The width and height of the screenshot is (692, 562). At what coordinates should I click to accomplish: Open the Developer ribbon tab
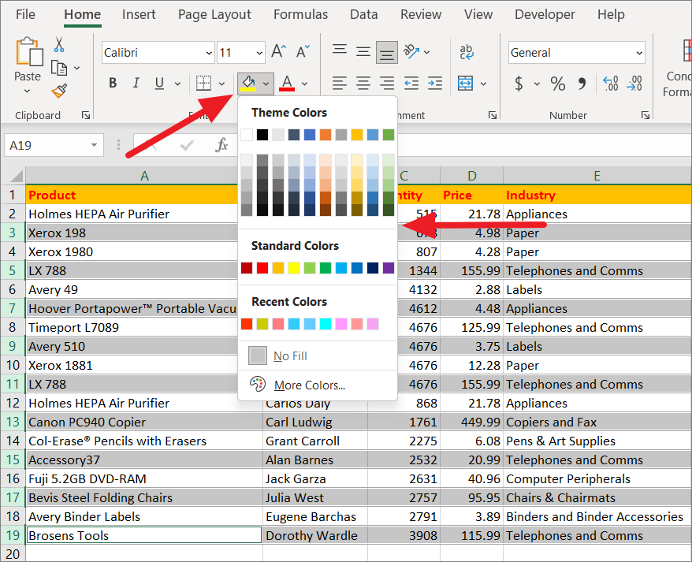pos(545,14)
